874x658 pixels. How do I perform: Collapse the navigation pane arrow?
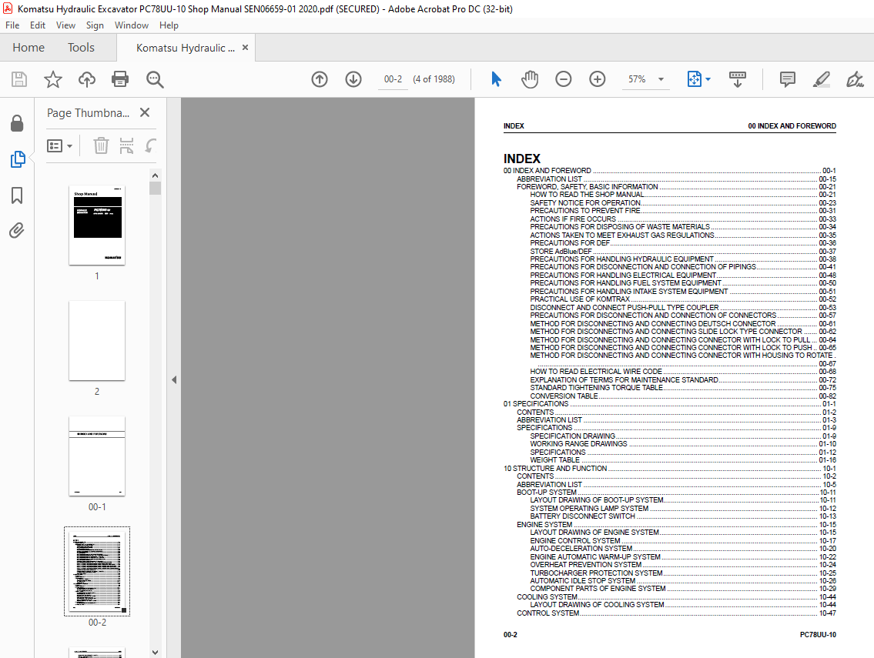coord(174,379)
